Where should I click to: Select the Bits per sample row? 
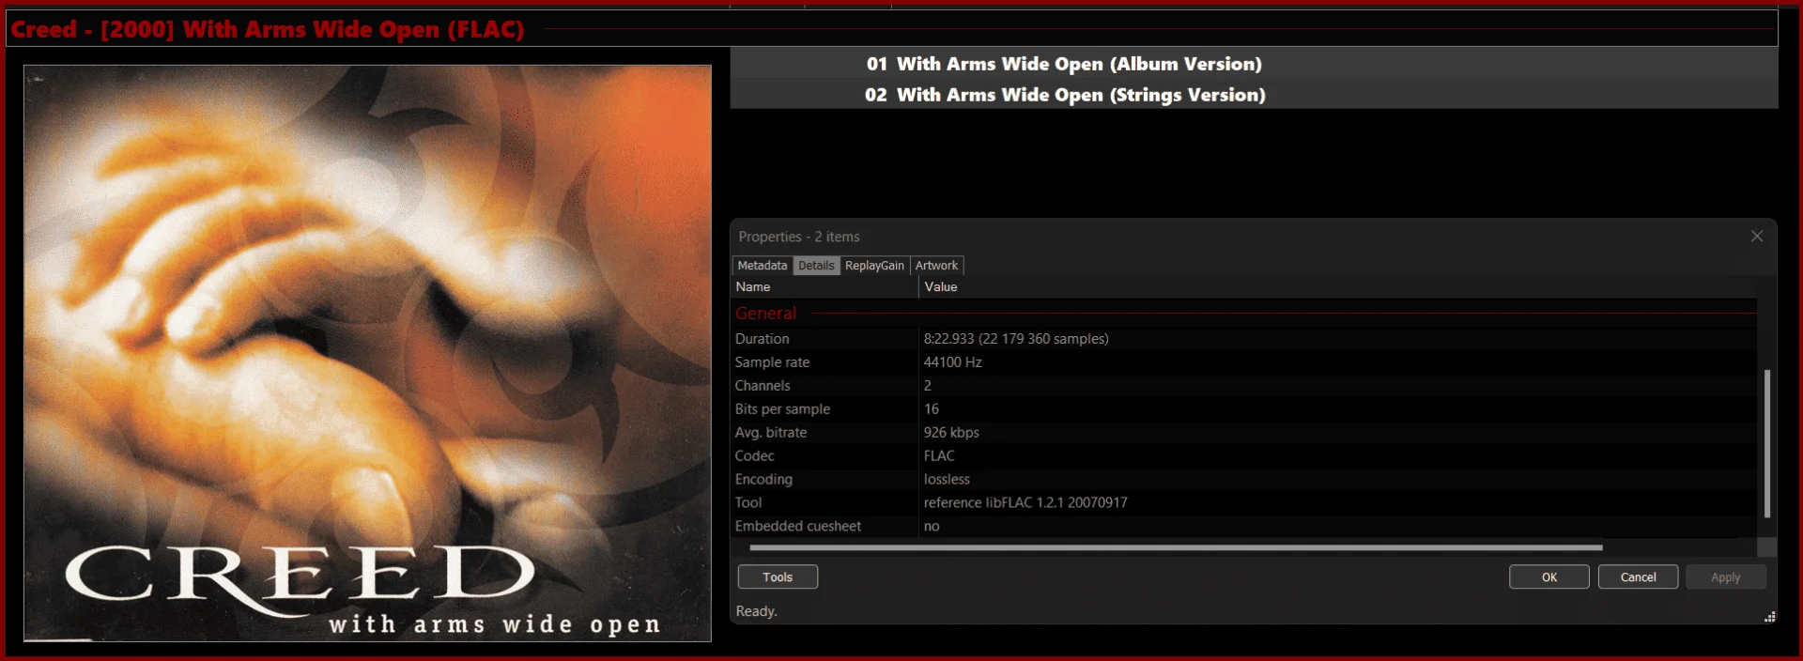click(x=1244, y=409)
